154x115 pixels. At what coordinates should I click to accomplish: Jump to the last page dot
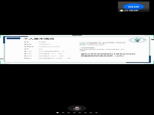click(96, 113)
